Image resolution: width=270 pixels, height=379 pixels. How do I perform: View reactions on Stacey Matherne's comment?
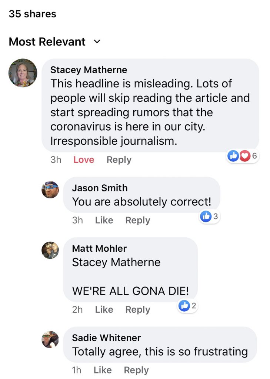[243, 156]
